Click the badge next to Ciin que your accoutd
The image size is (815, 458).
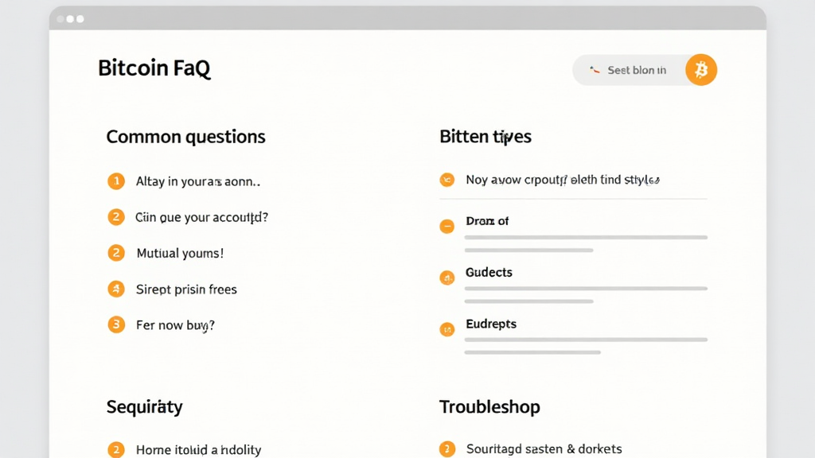[x=116, y=216]
